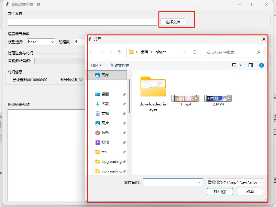Image resolution: width=276 pixels, height=207 pixels.
Task: Click the file path field under 文件设置
Action: point(82,22)
